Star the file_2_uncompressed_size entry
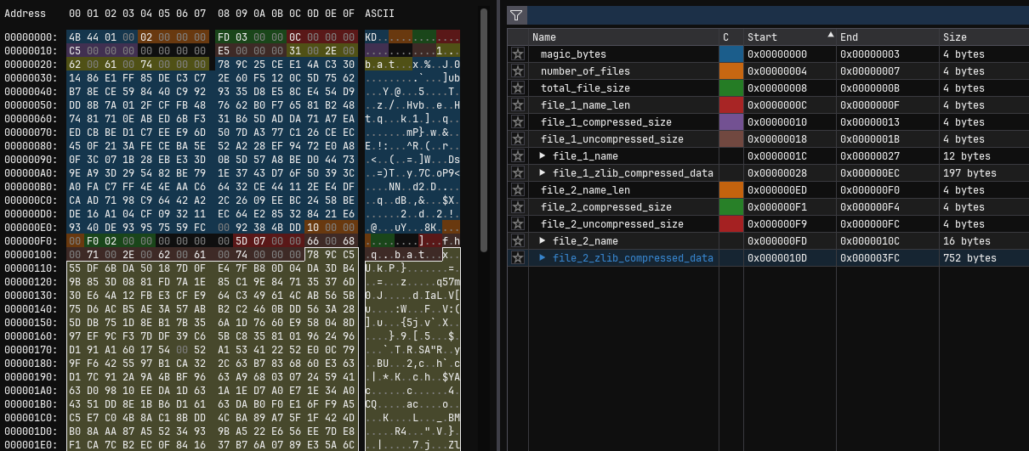This screenshot has width=1029, height=451. pos(517,224)
